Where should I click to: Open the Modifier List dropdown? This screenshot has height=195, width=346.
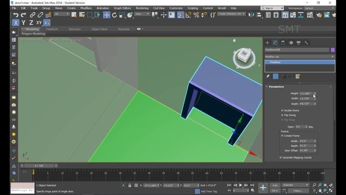coord(300,56)
